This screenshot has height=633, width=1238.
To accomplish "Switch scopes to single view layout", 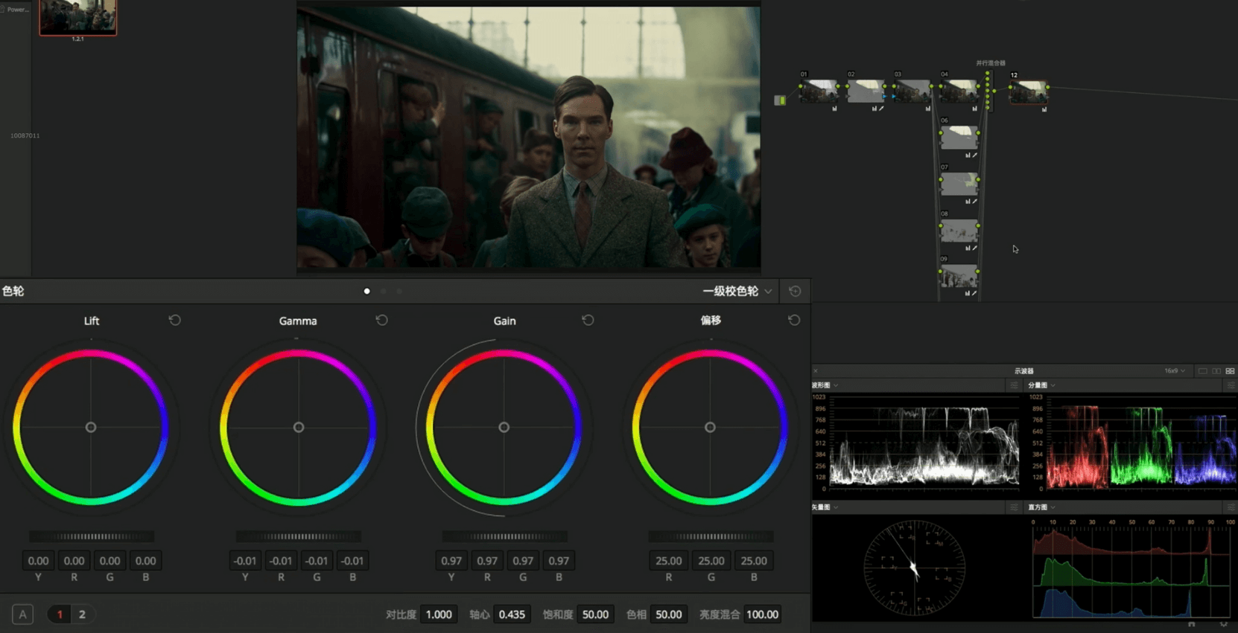I will 1202,370.
